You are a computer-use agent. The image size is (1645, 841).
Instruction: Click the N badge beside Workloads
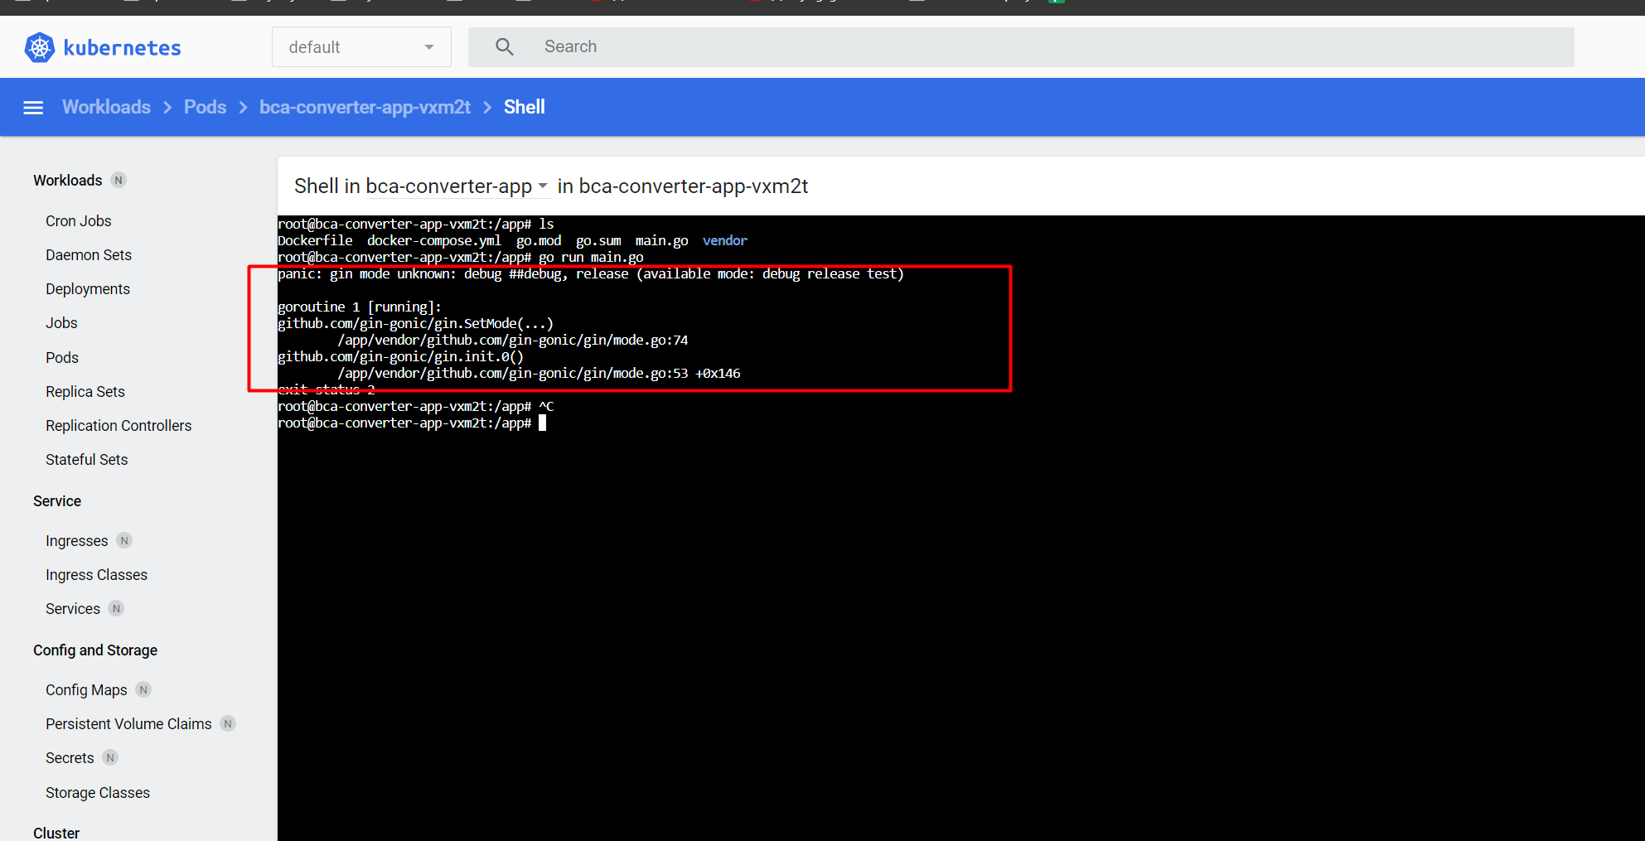coord(119,181)
